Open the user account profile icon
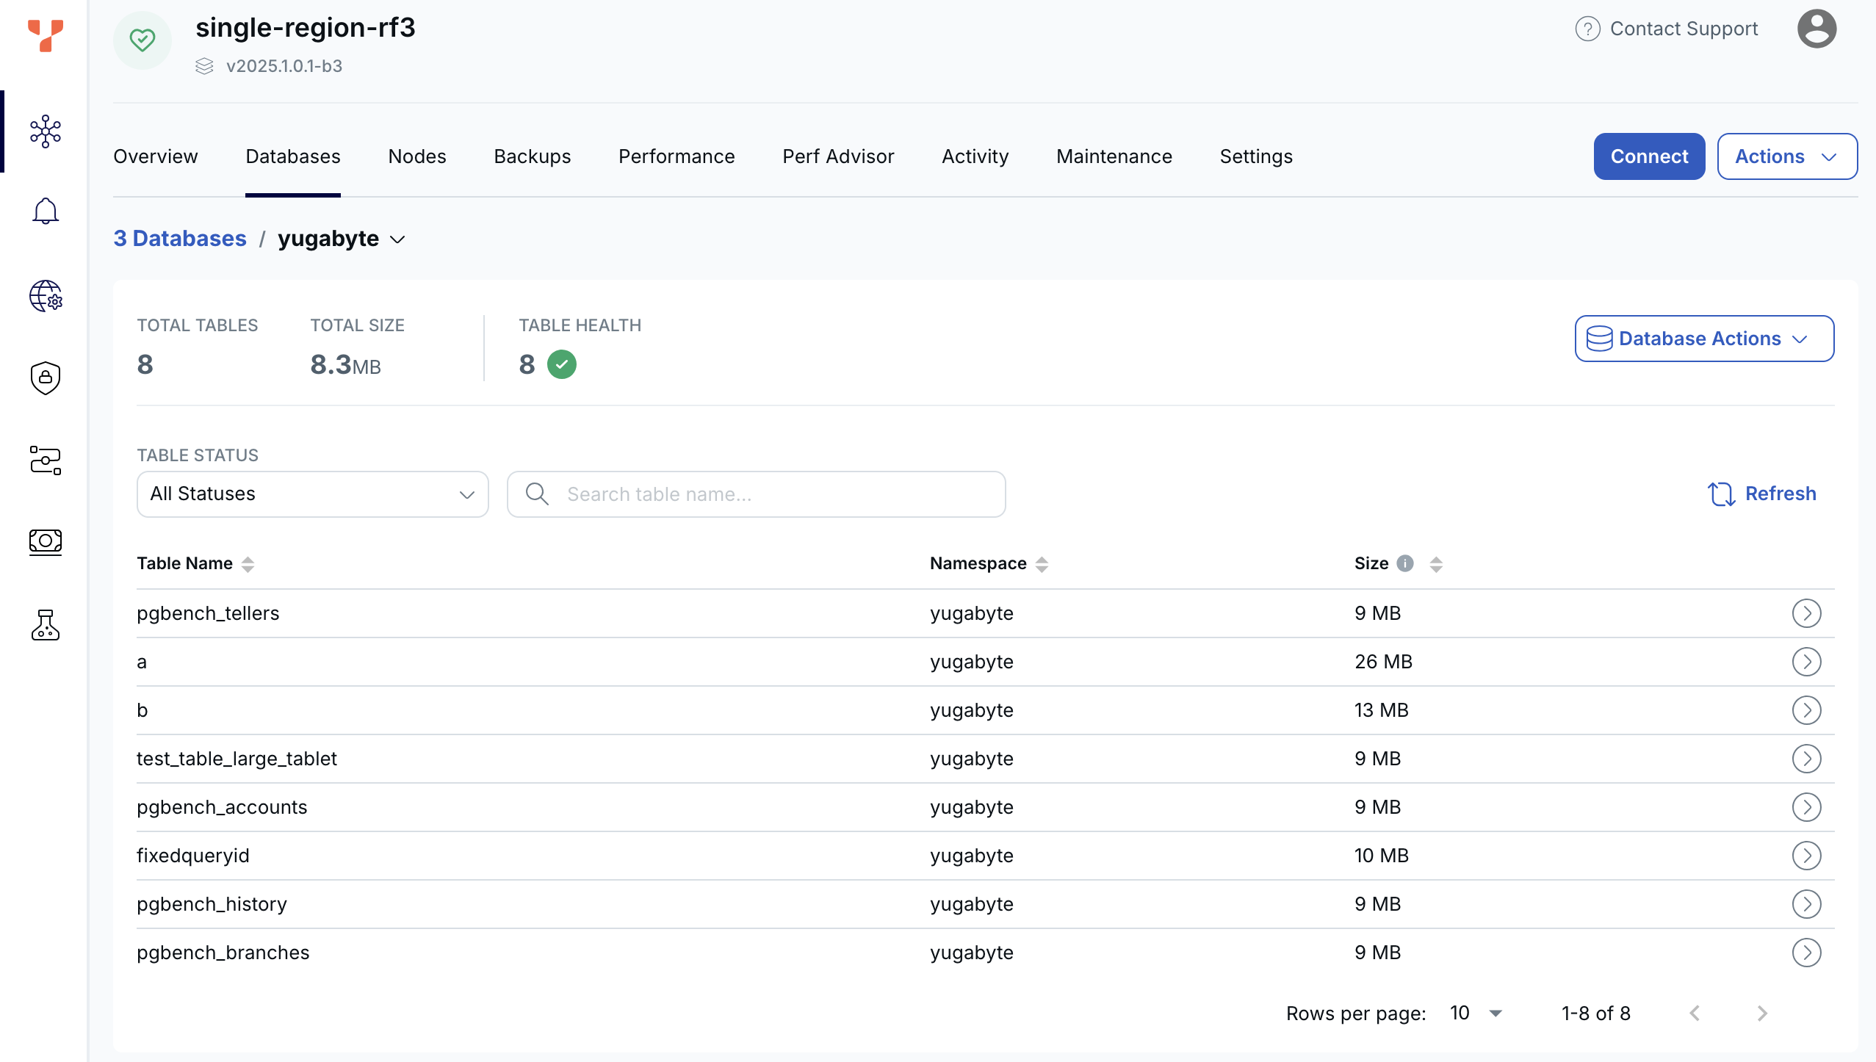The width and height of the screenshot is (1876, 1062). pos(1816,28)
